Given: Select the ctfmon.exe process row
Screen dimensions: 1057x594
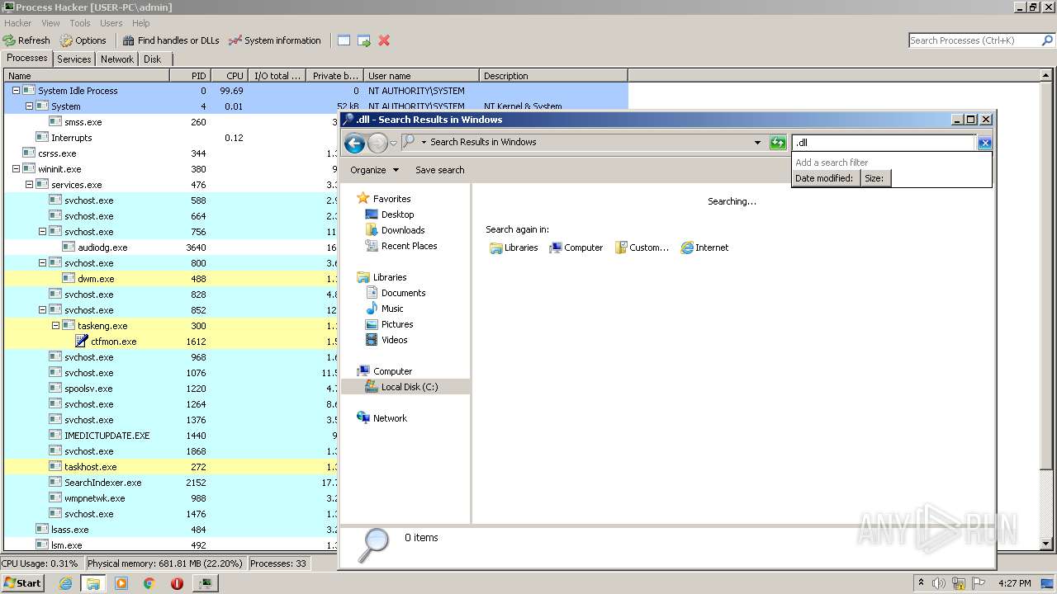Looking at the screenshot, I should [171, 342].
